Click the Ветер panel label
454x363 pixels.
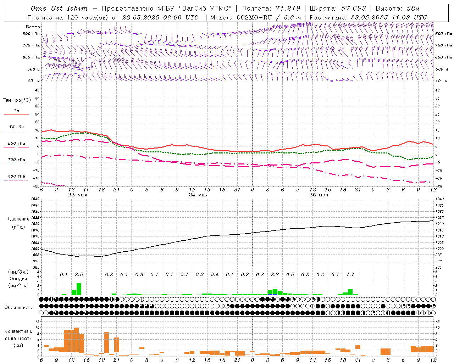tap(33, 27)
